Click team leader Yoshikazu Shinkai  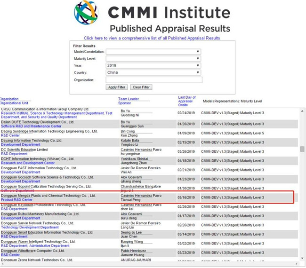134,158
